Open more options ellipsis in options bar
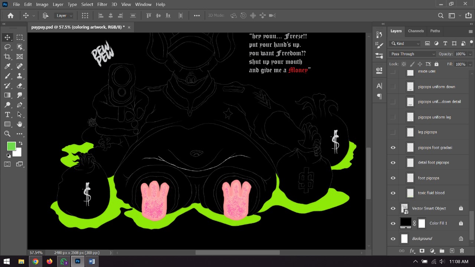This screenshot has height=267, width=475. pyautogui.click(x=197, y=16)
